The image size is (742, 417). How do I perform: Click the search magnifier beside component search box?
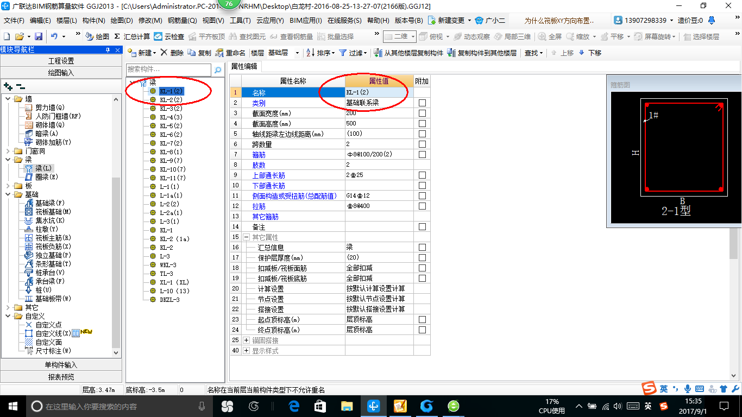click(218, 70)
